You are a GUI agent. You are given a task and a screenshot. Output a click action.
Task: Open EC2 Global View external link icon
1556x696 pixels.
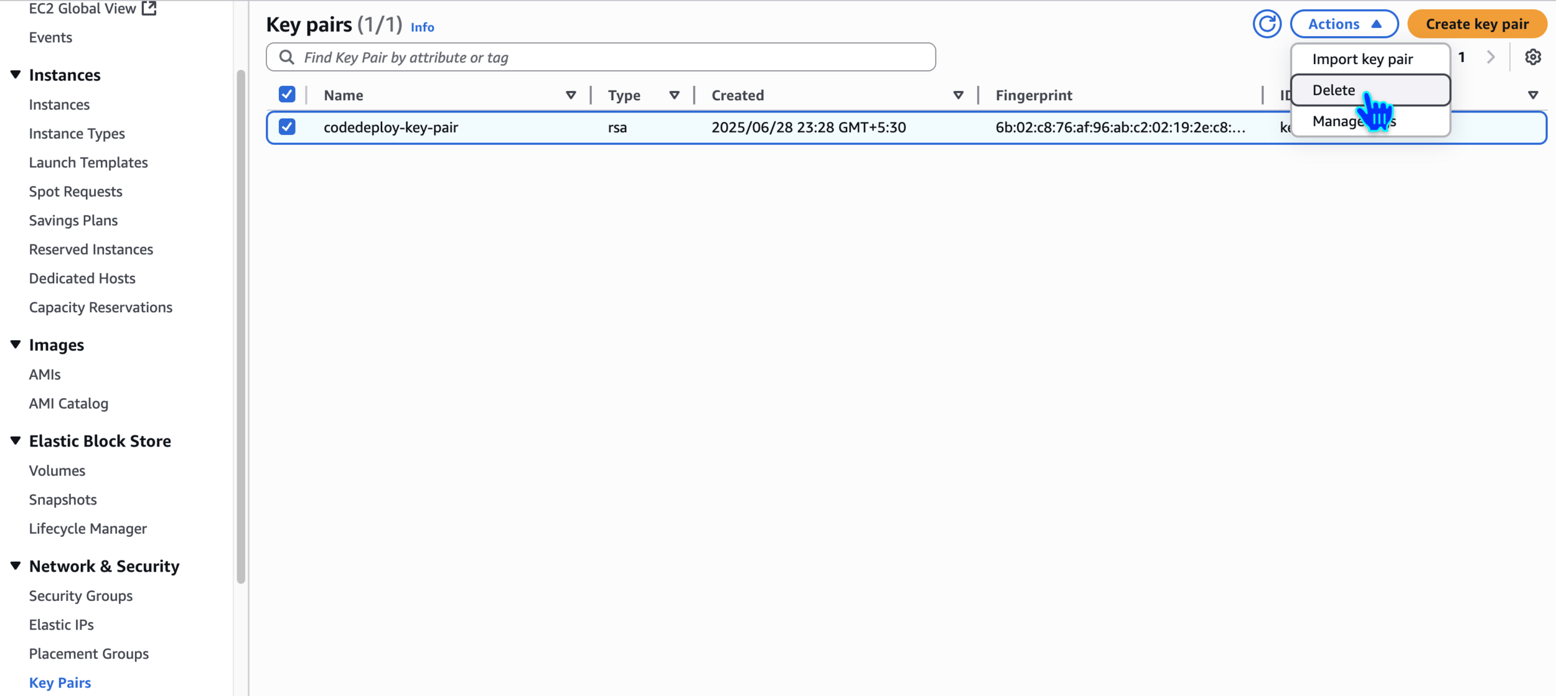click(149, 8)
